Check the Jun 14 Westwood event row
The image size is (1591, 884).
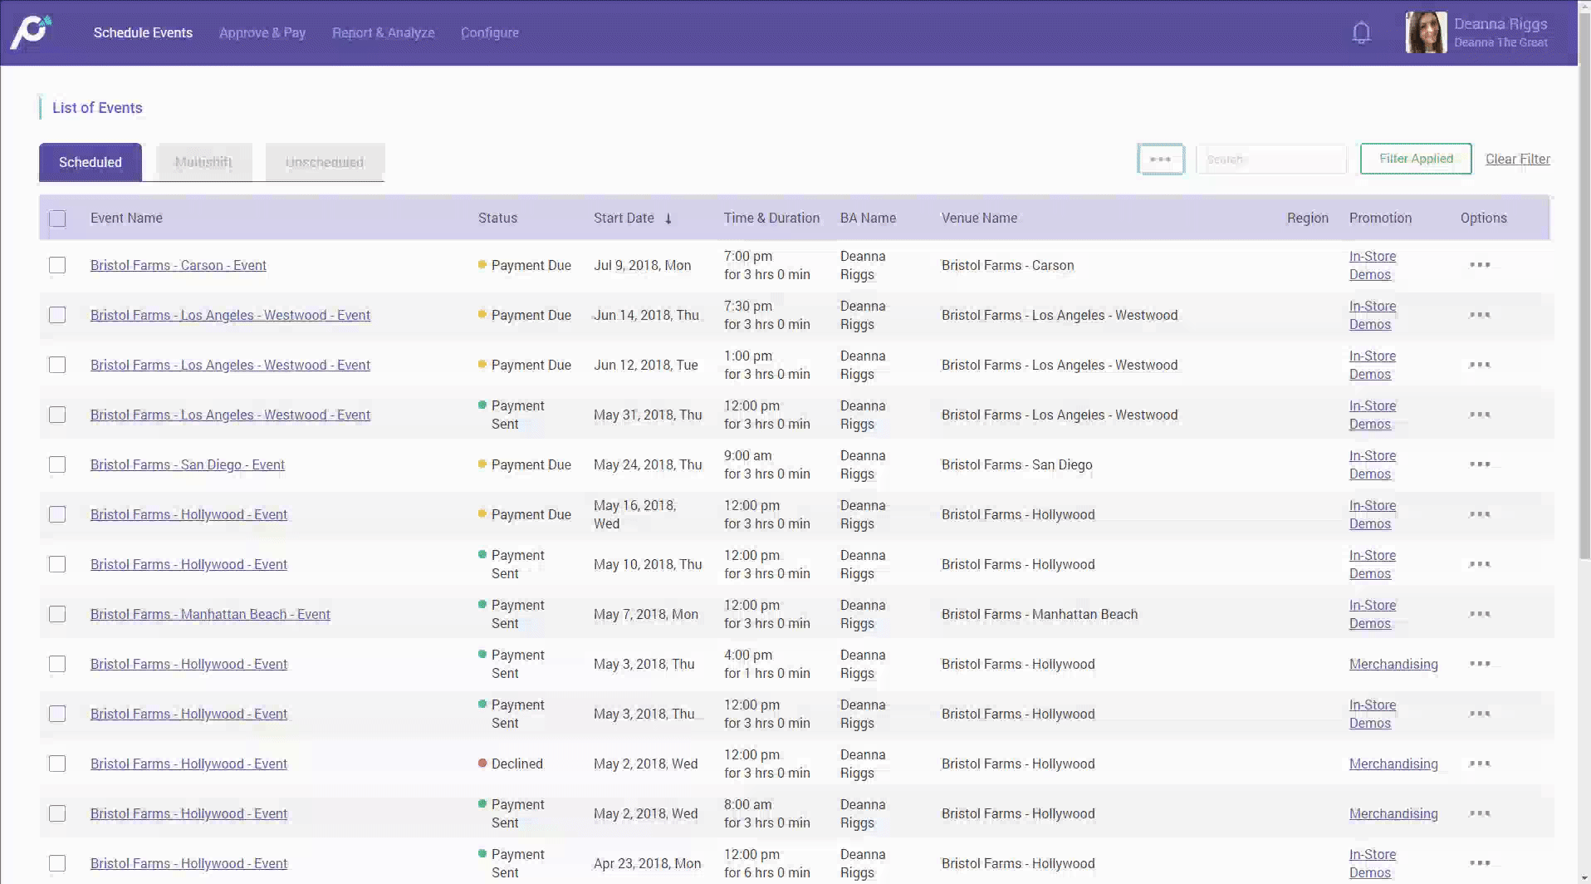57,315
